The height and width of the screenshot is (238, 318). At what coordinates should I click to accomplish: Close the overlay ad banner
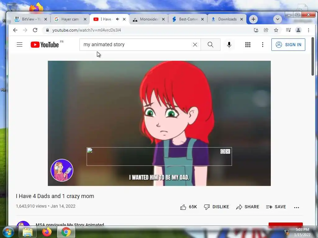click(228, 151)
